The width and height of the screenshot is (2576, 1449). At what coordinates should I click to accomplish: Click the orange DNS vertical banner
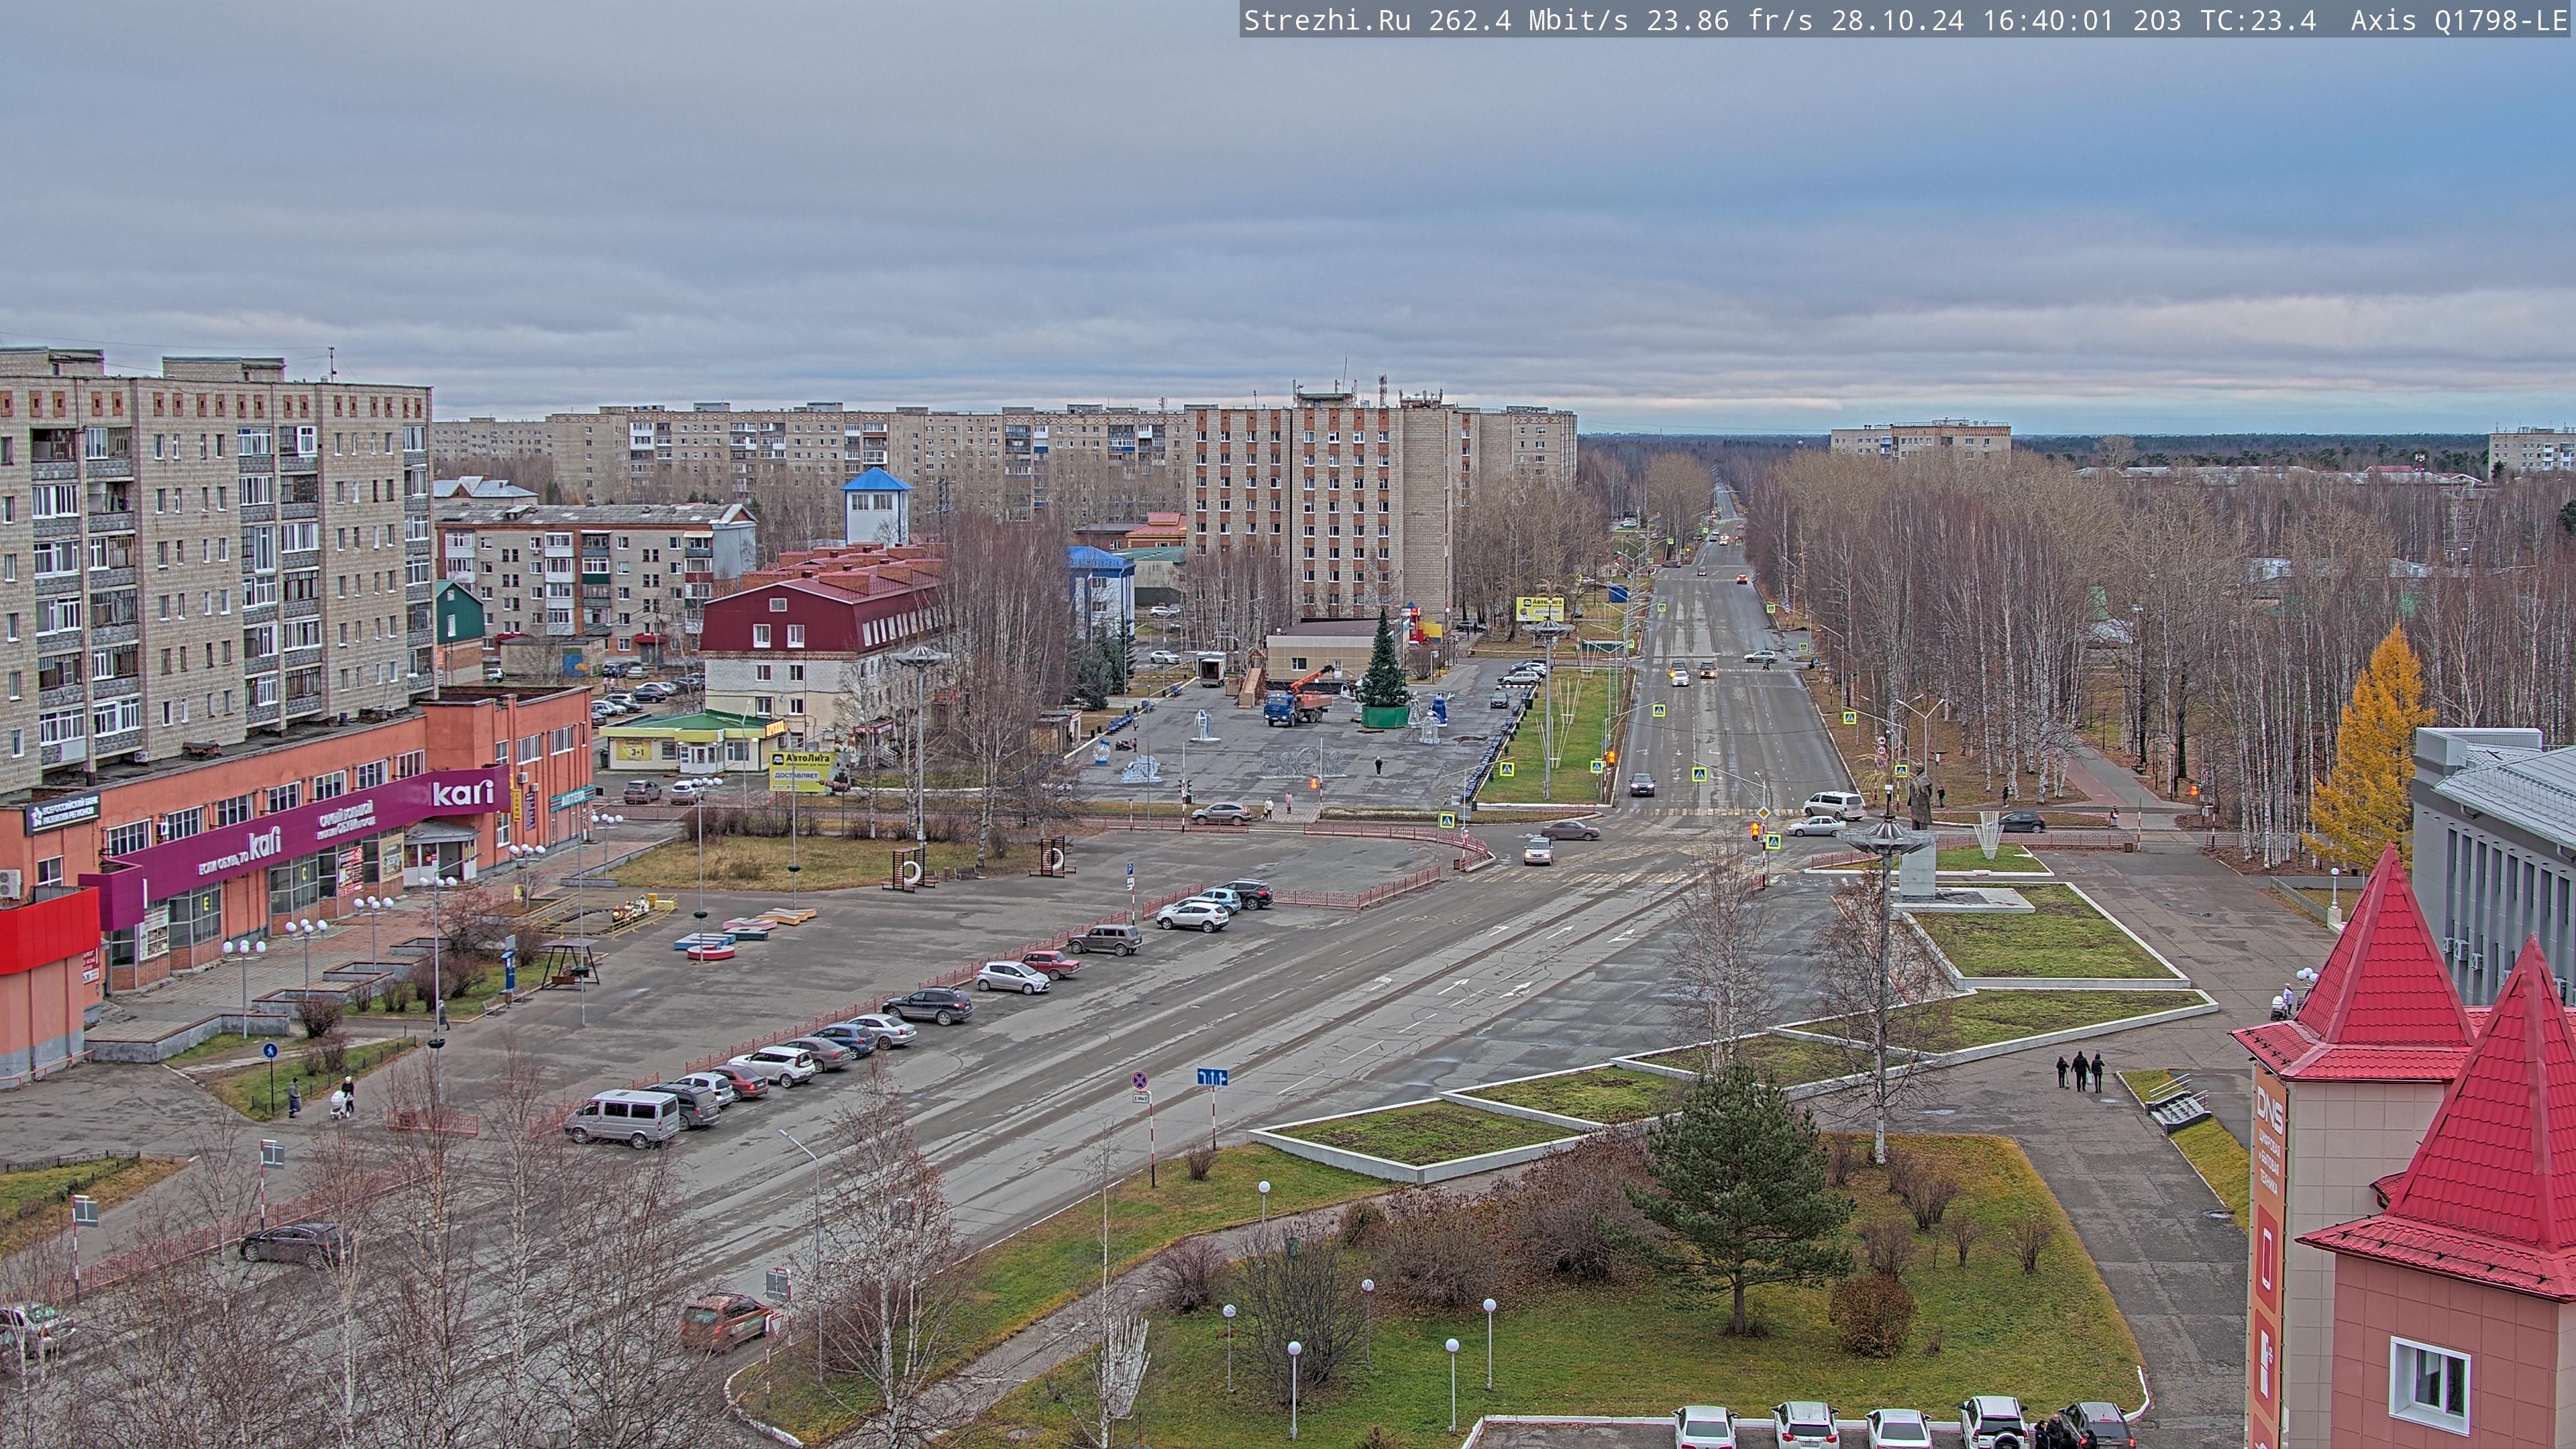(x=2268, y=1258)
